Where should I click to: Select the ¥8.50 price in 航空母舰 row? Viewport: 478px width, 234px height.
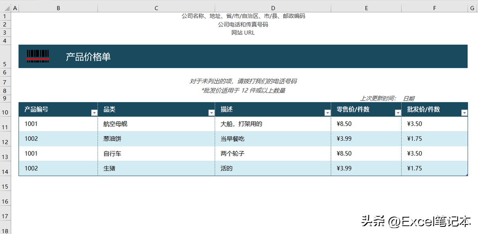click(x=366, y=124)
